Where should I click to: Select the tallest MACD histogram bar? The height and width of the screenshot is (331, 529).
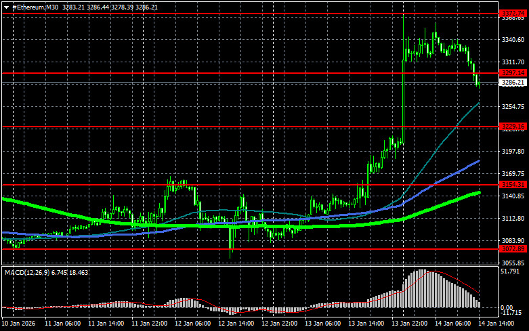click(x=423, y=288)
